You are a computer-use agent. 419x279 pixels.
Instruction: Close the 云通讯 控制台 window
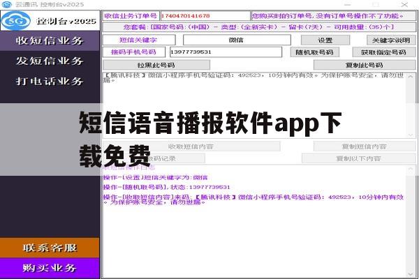coord(404,5)
